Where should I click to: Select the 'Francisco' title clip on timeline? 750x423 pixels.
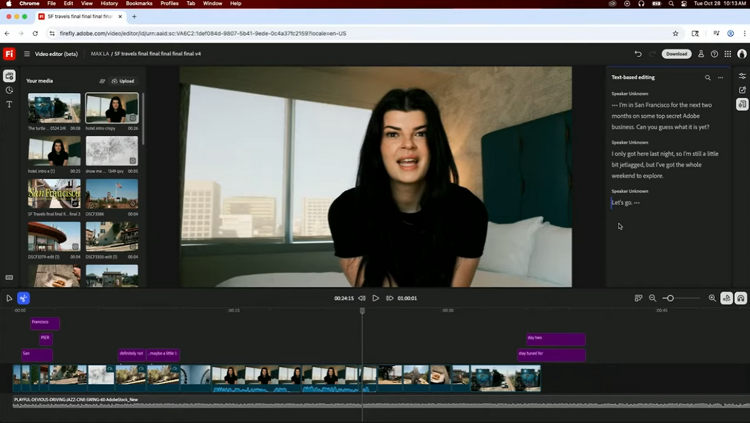tap(45, 323)
